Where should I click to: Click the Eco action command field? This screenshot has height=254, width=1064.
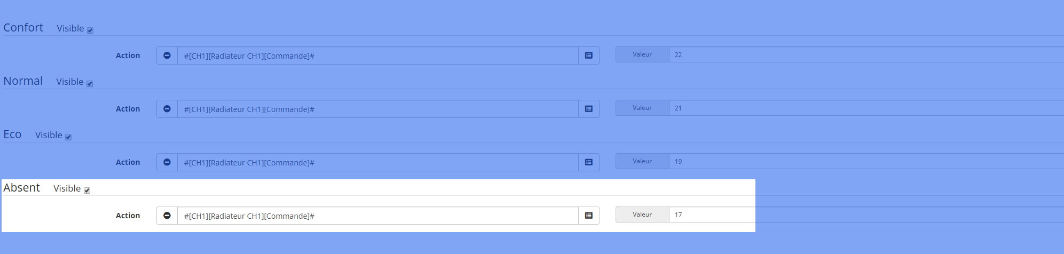378,162
